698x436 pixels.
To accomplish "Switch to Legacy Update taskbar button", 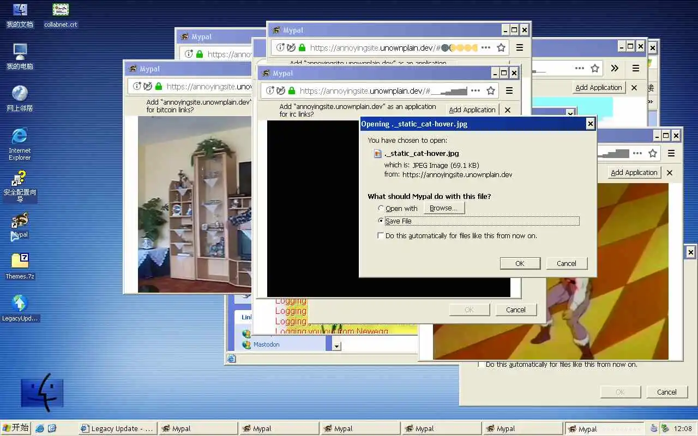I will point(118,428).
